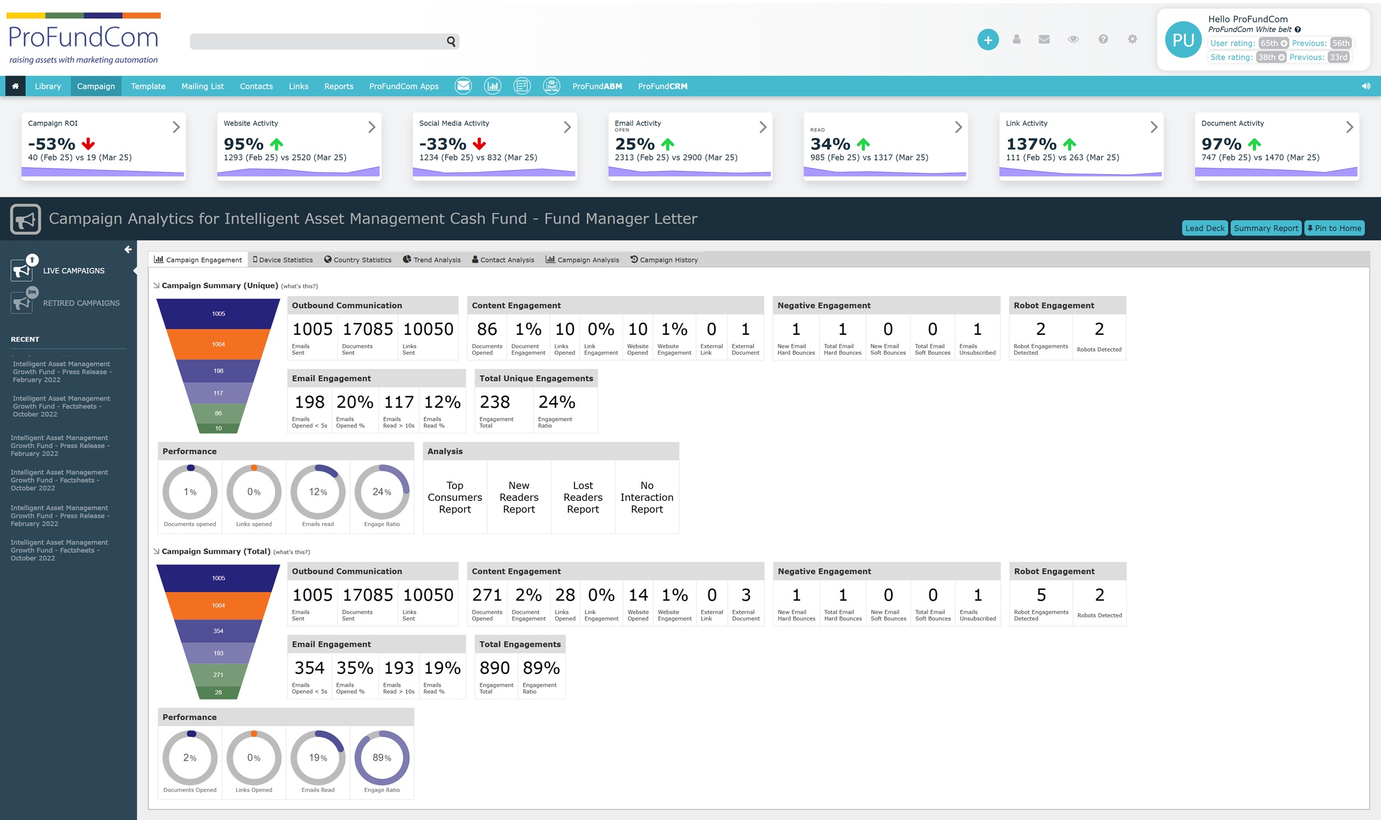Open the help question mark icon

(x=1103, y=39)
